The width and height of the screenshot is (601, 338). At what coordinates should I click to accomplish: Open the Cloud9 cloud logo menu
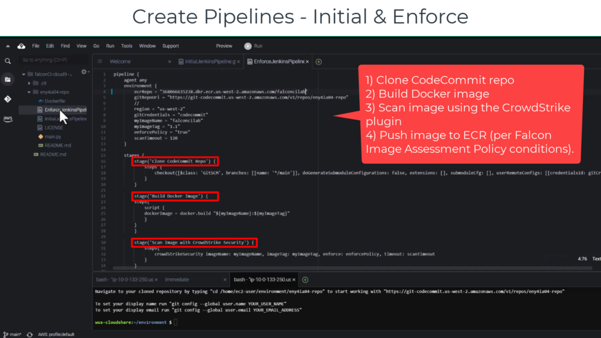point(22,46)
